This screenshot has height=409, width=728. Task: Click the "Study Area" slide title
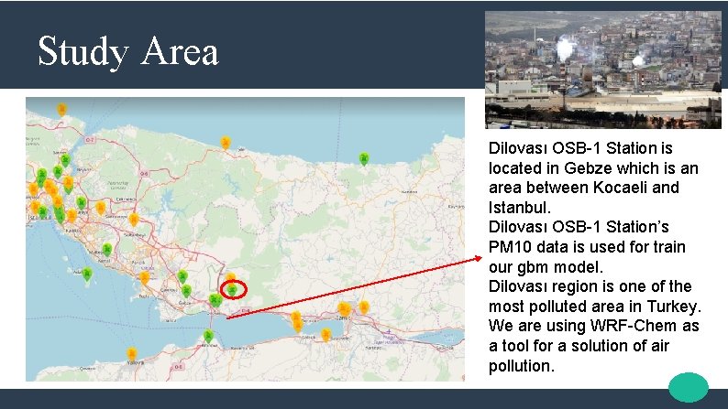click(x=128, y=51)
